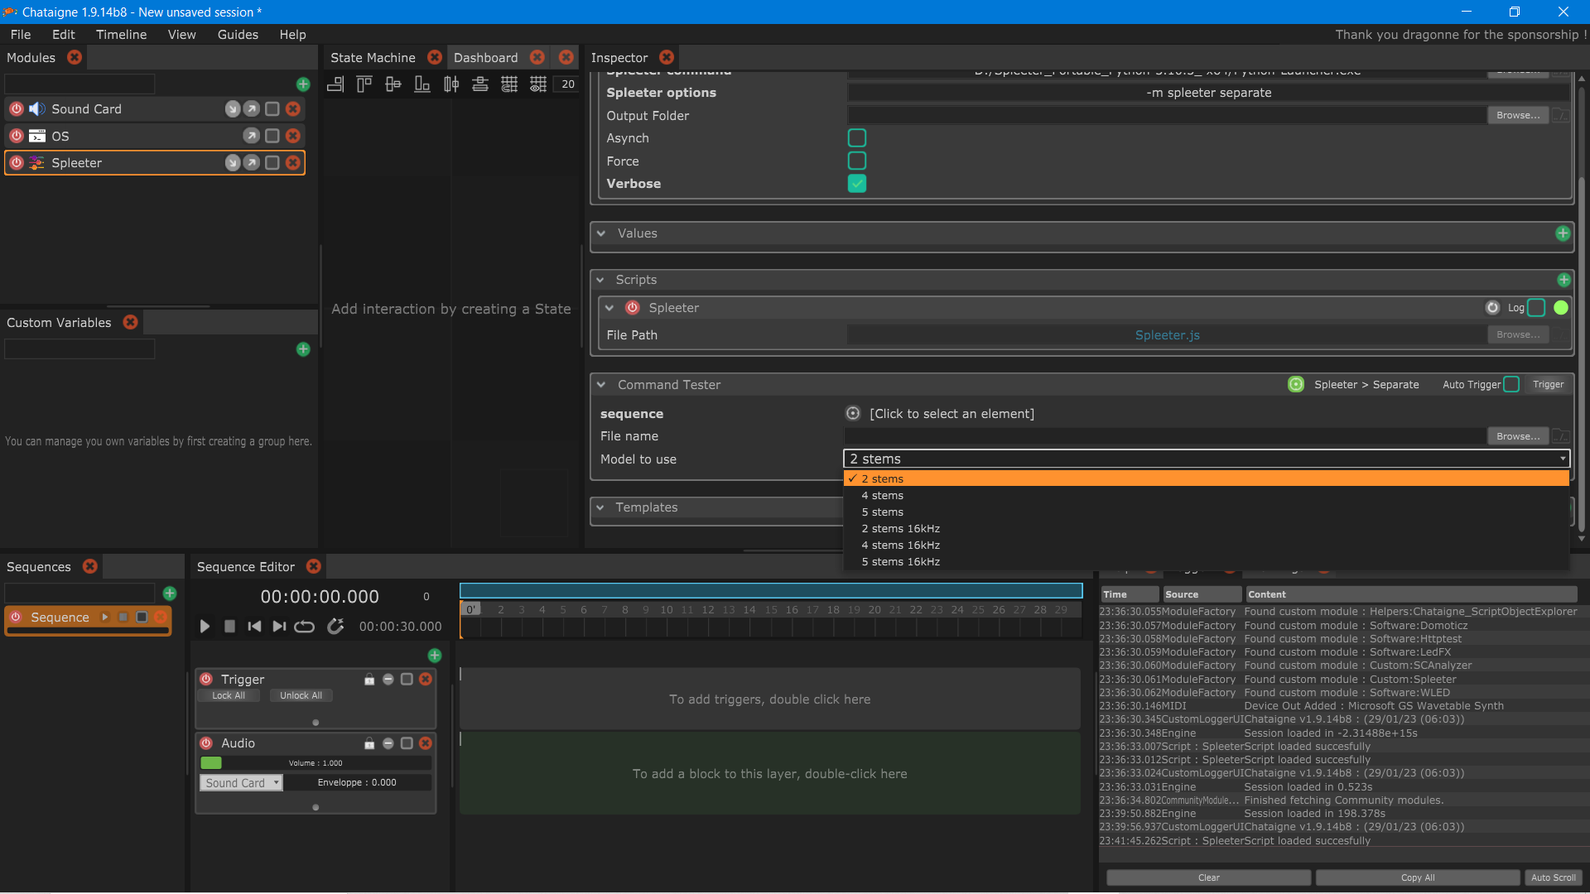The image size is (1590, 894).
Task: Toggle the sequence loop icon
Action: pos(304,627)
